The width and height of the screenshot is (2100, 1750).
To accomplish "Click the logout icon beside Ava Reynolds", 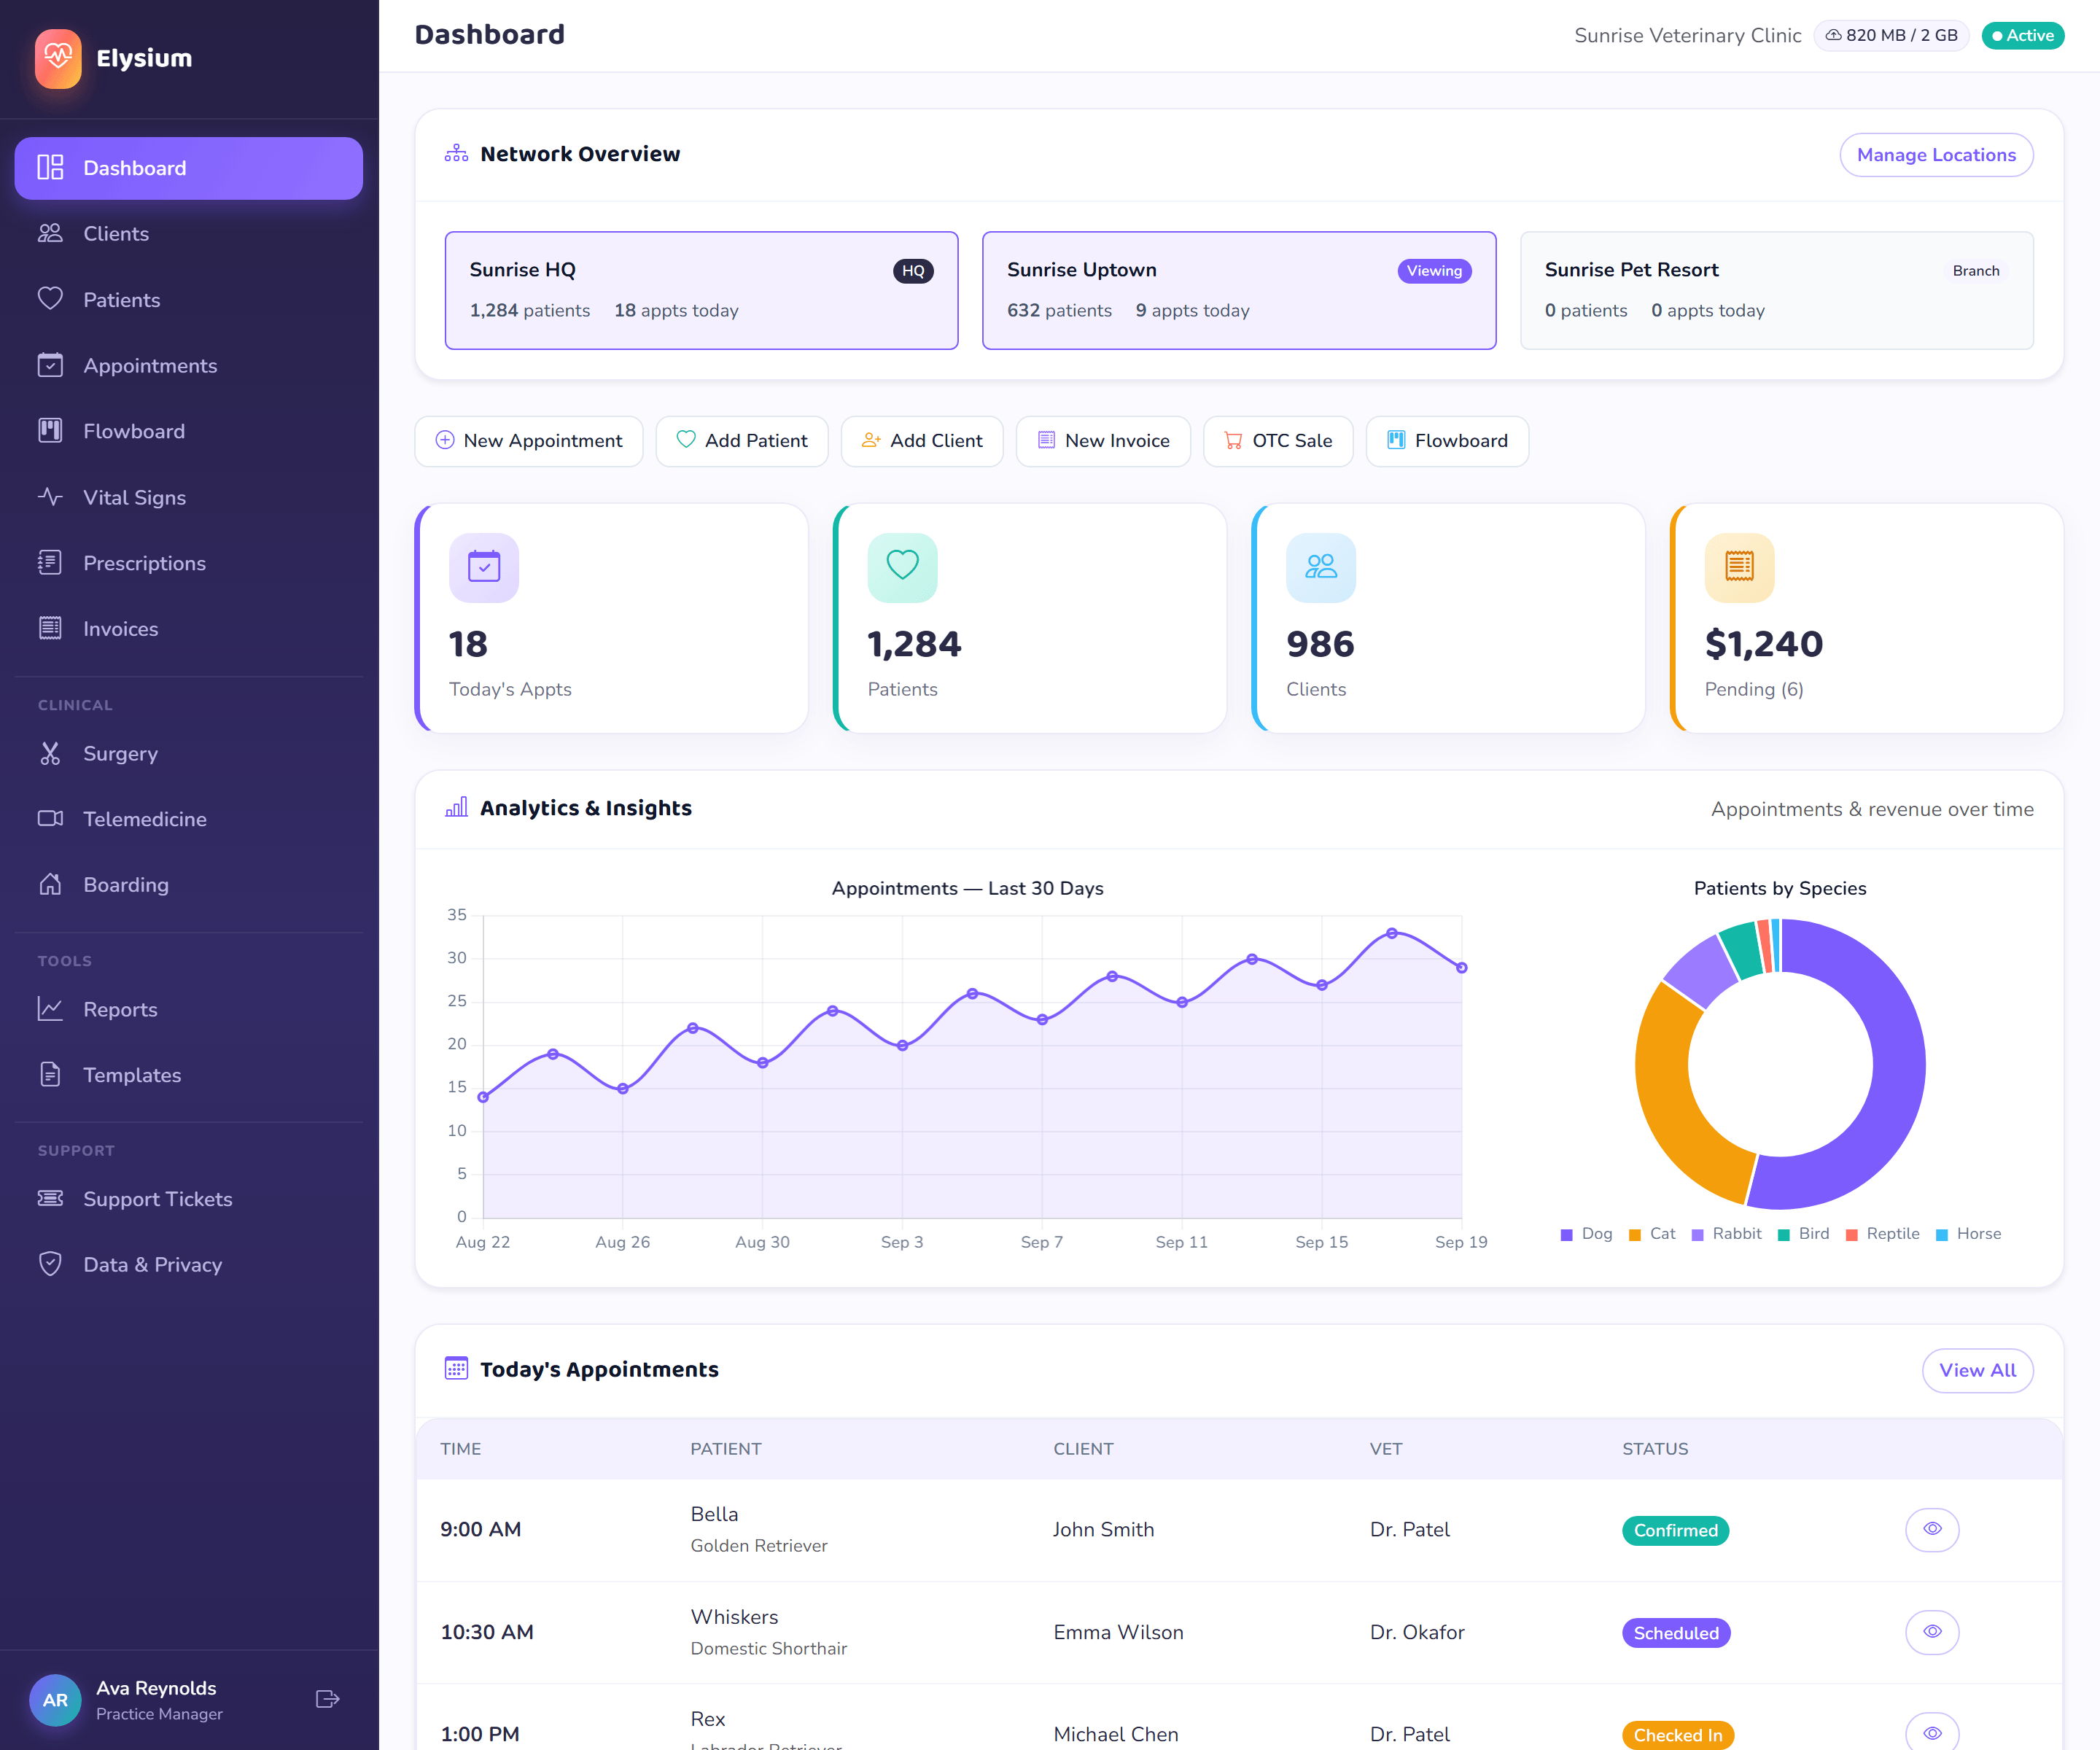I will [327, 1699].
